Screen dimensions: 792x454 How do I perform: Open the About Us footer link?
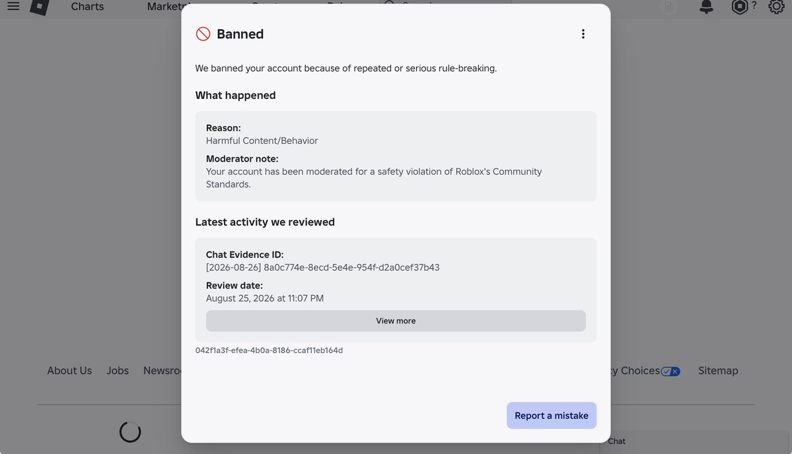[70, 371]
